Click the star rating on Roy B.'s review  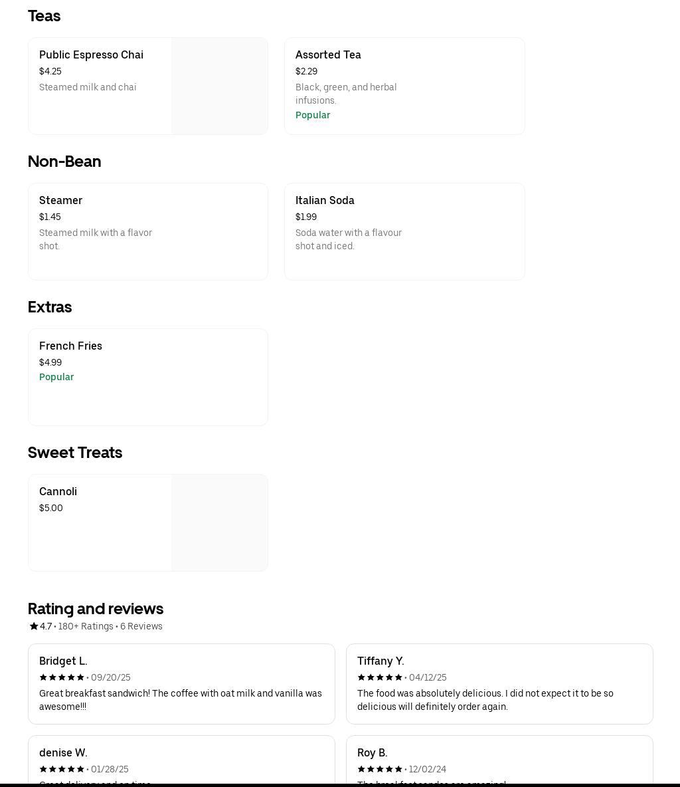click(380, 769)
